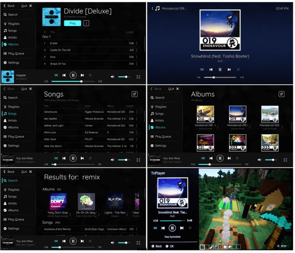Pause Snowblind on the full-screen player

[220, 70]
